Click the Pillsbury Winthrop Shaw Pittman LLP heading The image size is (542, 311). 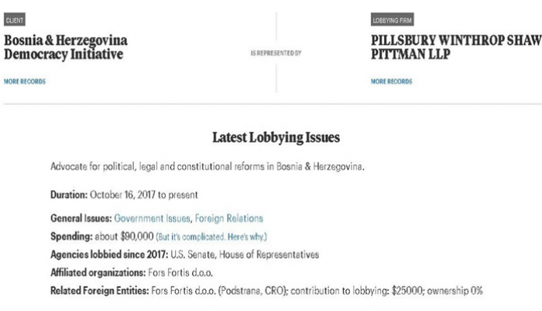[x=455, y=47]
